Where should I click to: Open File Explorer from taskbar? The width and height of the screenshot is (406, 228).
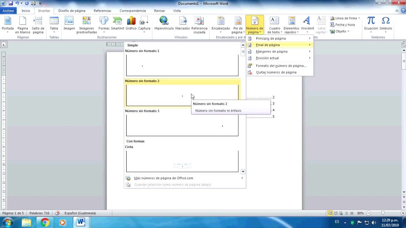27,223
